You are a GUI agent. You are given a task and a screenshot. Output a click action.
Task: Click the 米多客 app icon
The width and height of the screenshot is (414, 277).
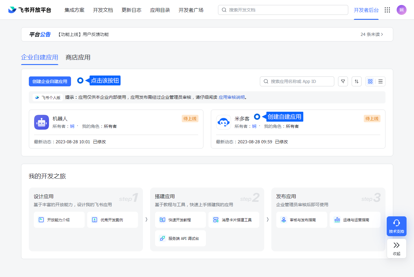click(x=224, y=122)
